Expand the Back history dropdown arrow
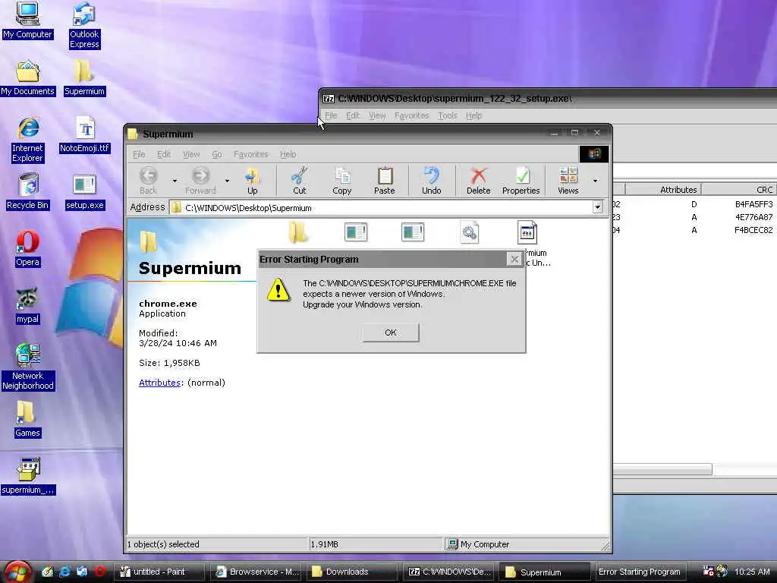 coord(175,181)
